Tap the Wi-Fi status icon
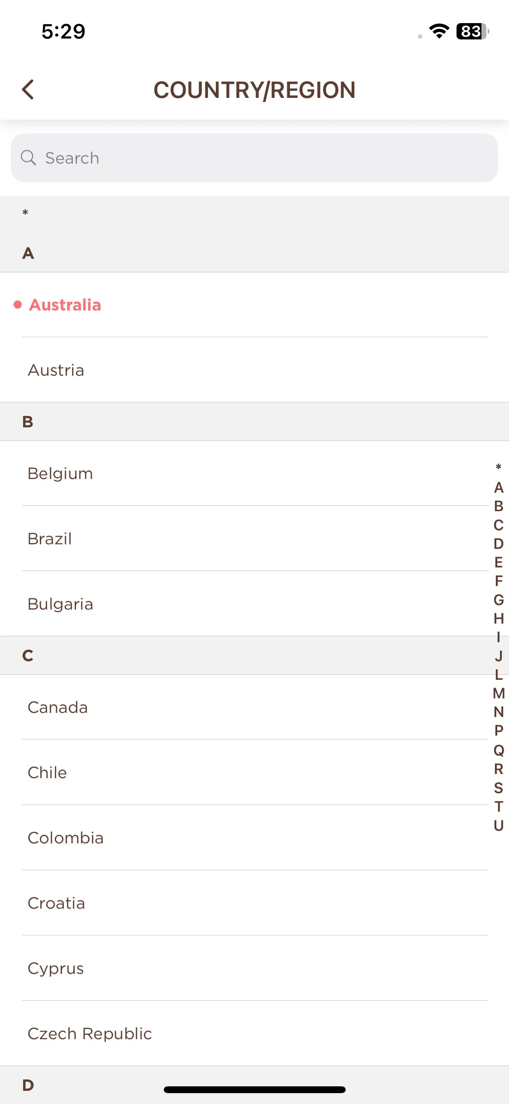This screenshot has height=1104, width=509. click(x=439, y=31)
